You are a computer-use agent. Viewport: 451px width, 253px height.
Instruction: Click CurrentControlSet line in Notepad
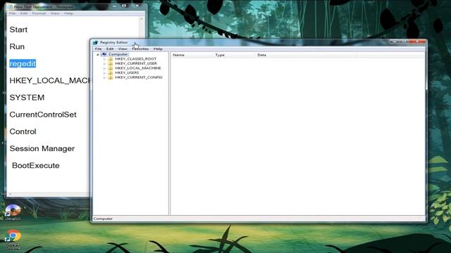tap(43, 115)
